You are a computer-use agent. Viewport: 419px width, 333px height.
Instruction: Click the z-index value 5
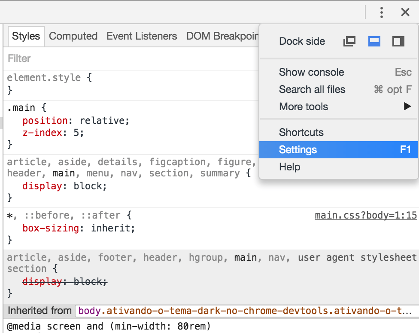pos(76,133)
